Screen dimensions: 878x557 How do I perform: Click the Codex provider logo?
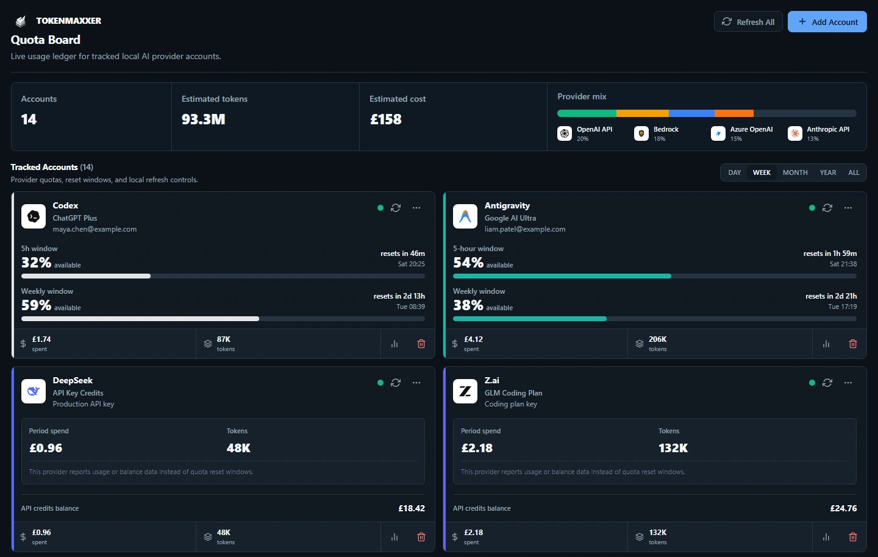(x=34, y=216)
